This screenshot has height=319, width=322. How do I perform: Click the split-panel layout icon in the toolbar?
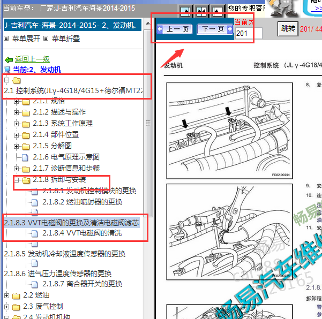[201, 11]
